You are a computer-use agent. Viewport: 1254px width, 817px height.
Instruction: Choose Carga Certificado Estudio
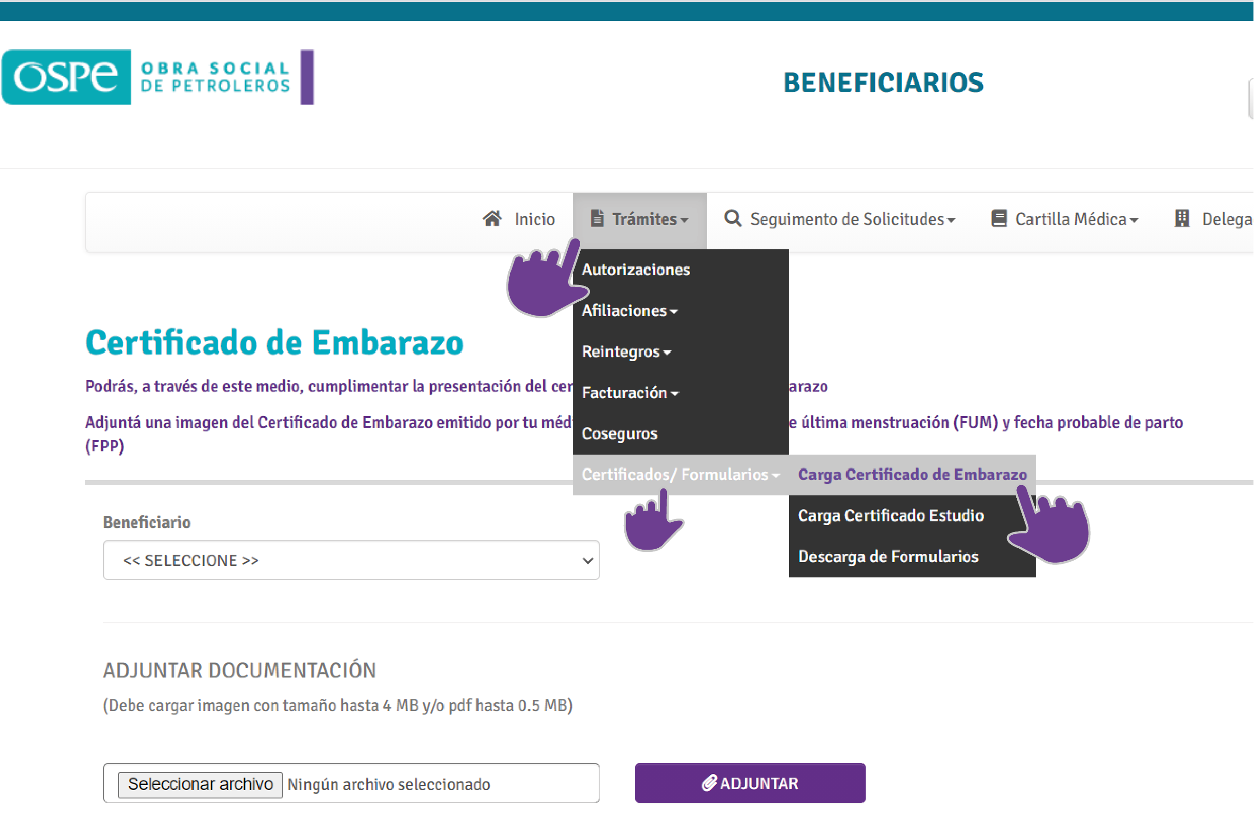pyautogui.click(x=912, y=516)
